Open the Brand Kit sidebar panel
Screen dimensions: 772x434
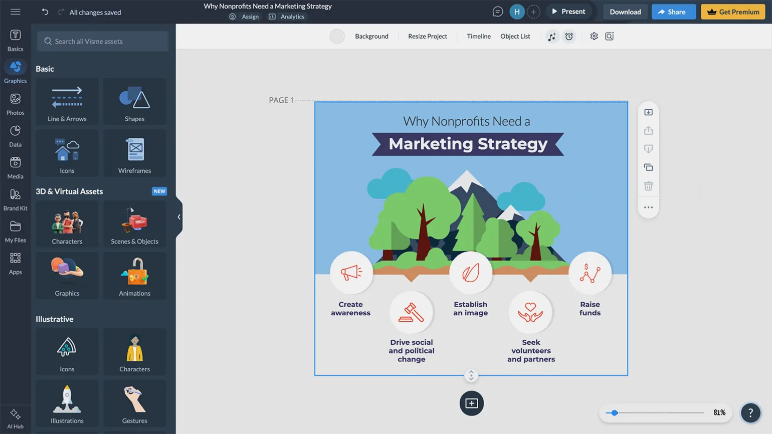15,199
